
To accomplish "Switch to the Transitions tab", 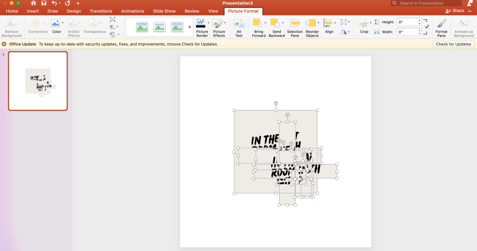I will (x=101, y=11).
